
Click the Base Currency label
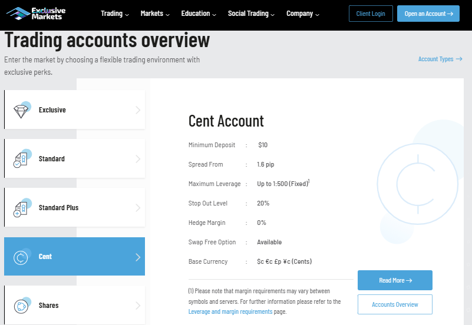tap(208, 261)
